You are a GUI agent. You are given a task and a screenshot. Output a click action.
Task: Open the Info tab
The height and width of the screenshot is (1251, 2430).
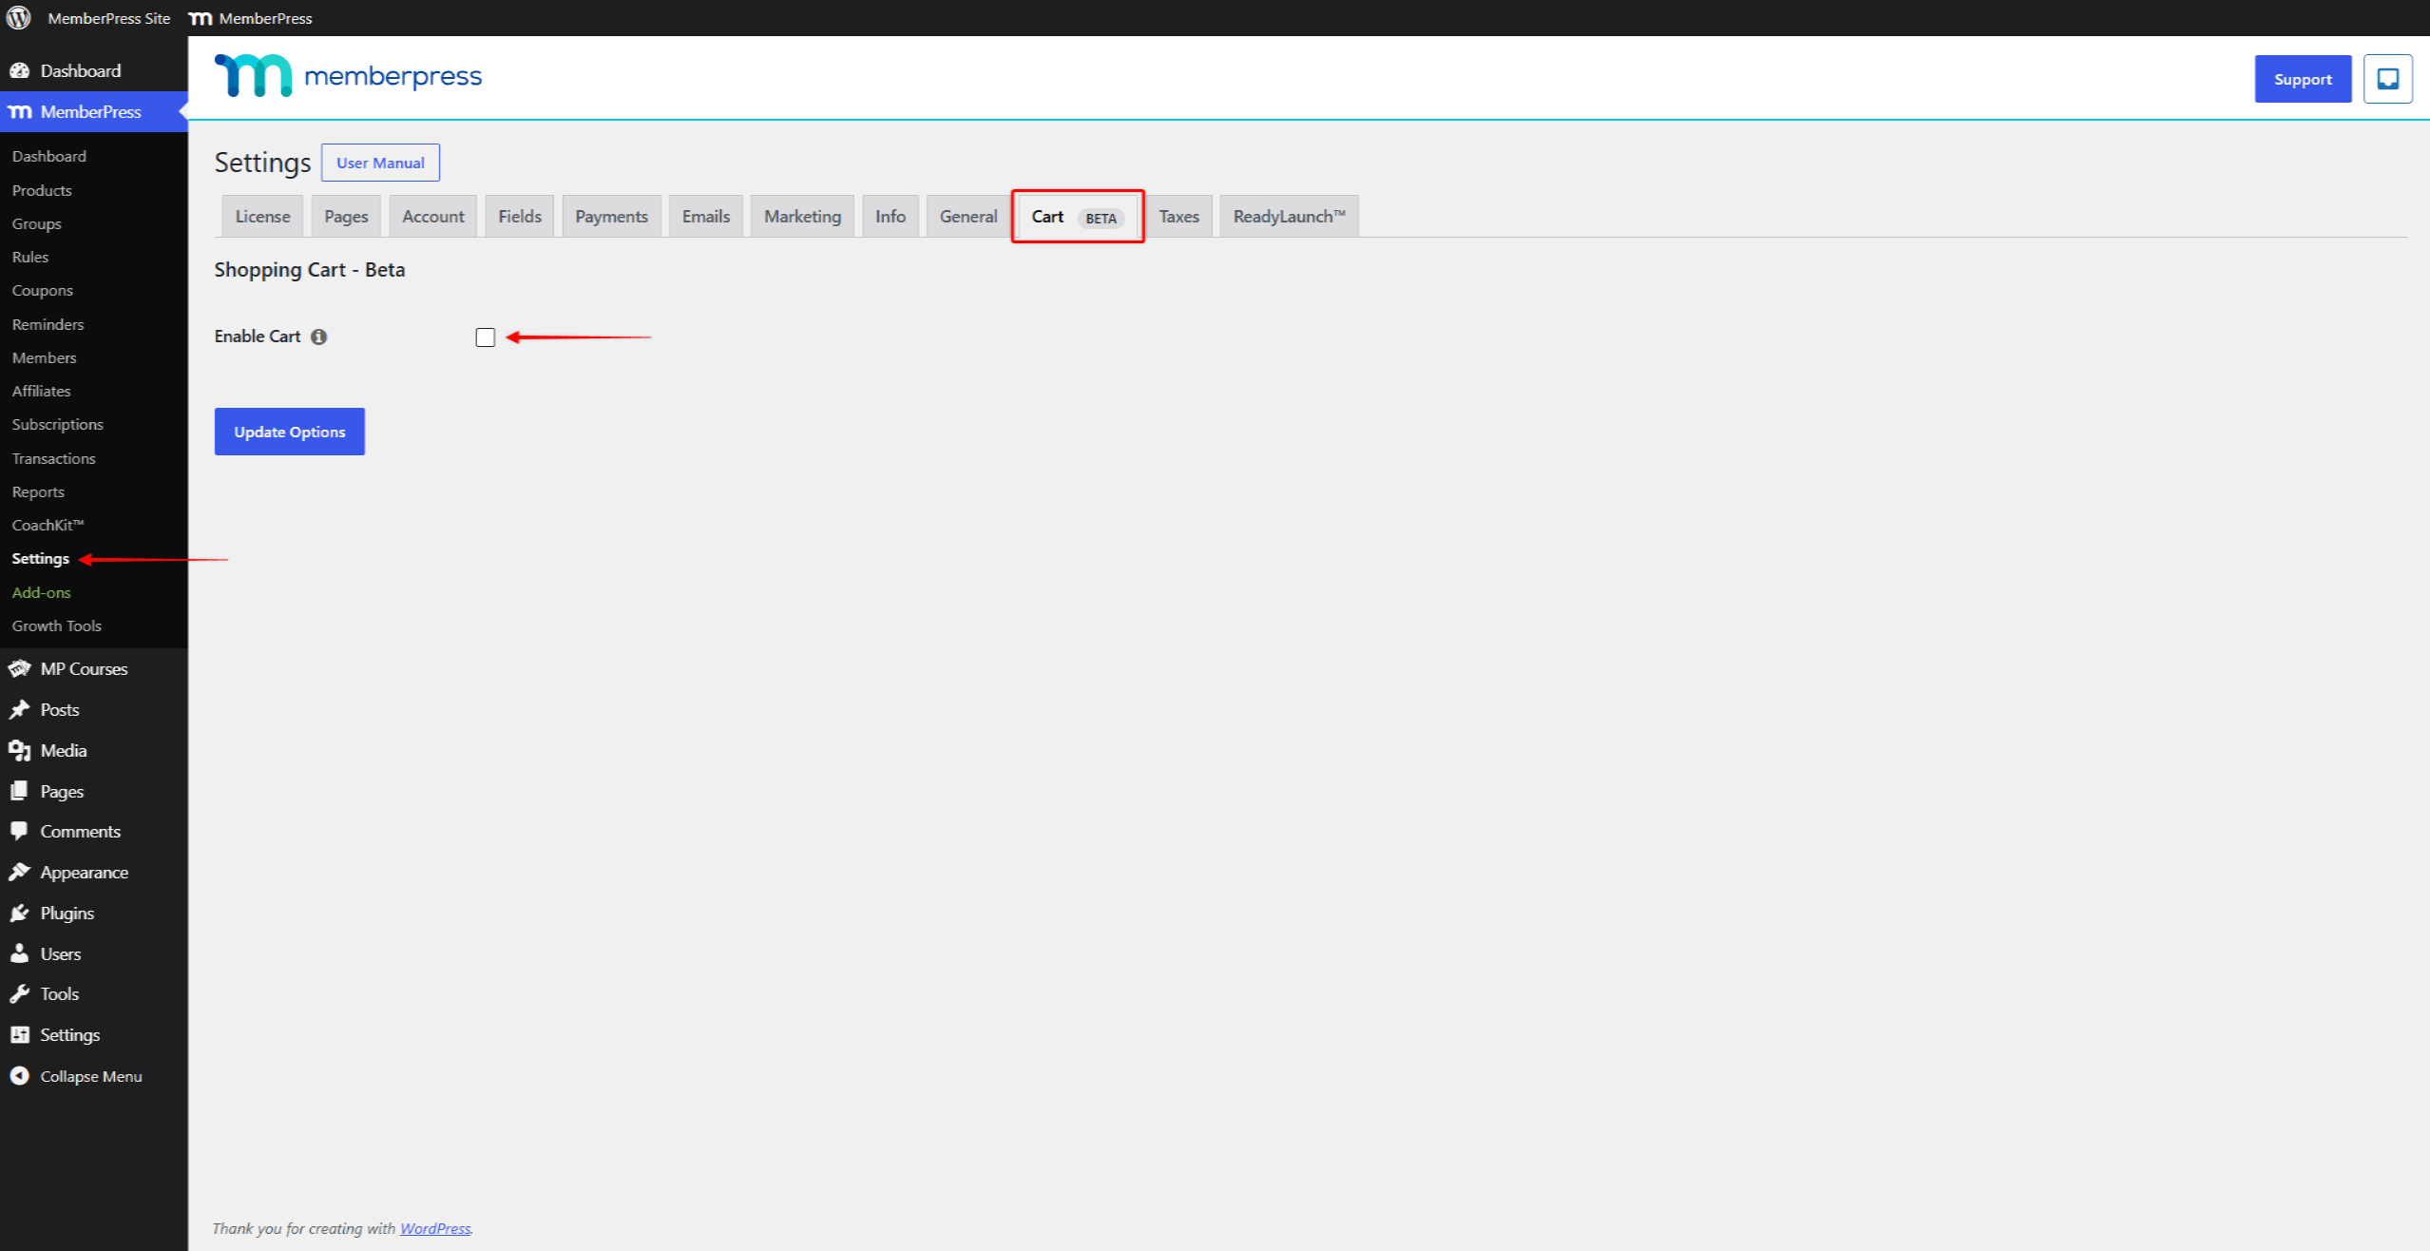(x=890, y=217)
